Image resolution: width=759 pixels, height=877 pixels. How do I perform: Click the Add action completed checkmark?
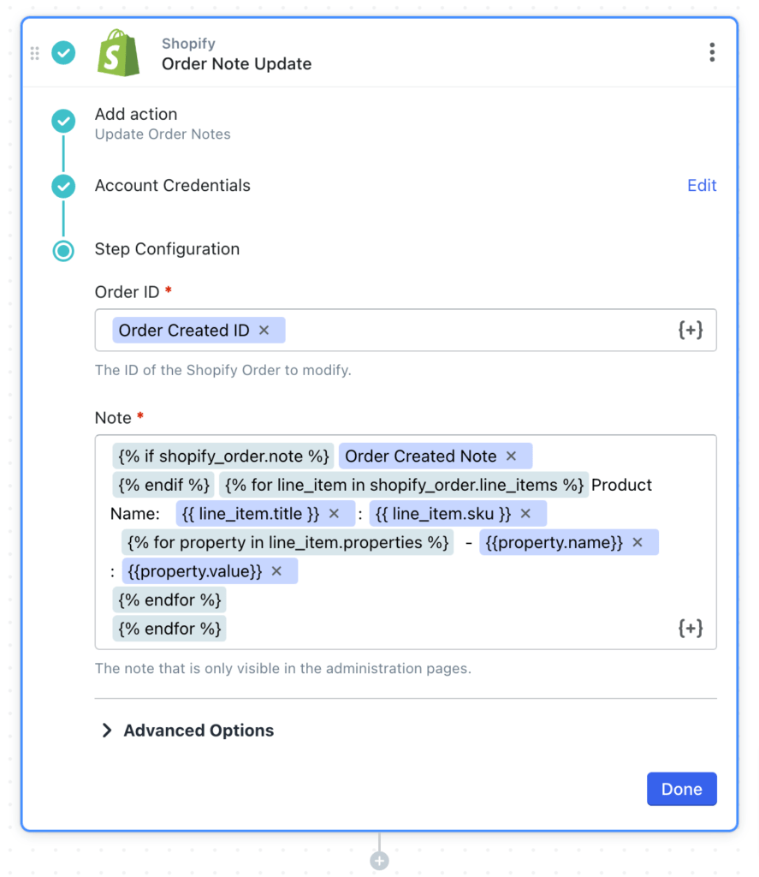click(63, 122)
